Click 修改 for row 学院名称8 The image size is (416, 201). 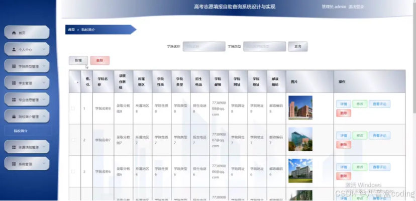pos(360,104)
